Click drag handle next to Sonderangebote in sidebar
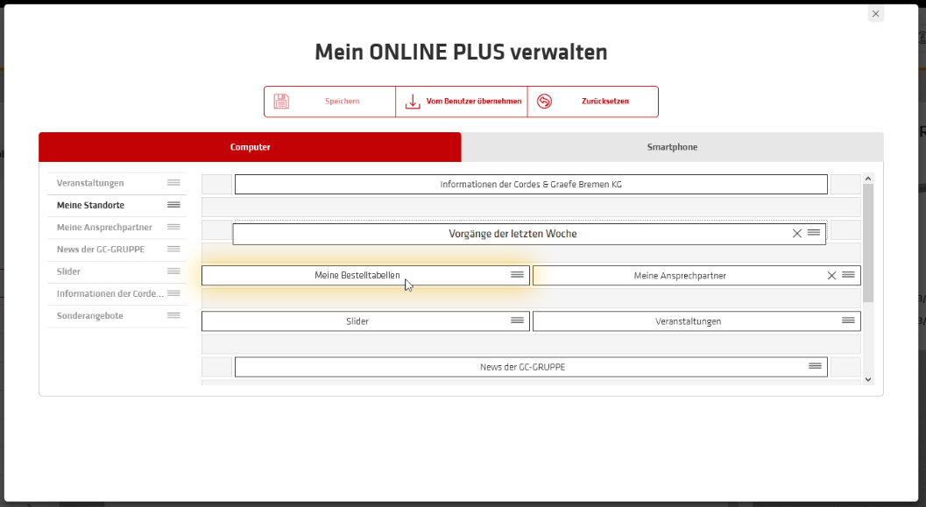Viewport: 926px width, 507px height. point(173,315)
